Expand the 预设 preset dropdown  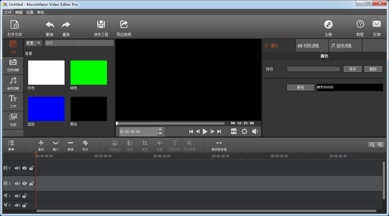point(314,69)
